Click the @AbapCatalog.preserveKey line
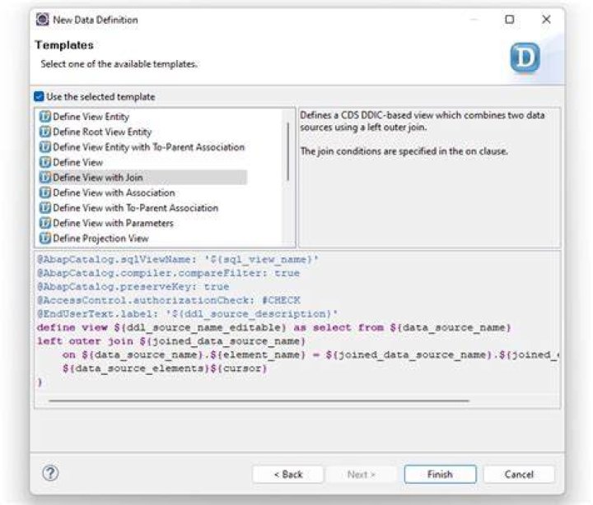The width and height of the screenshot is (593, 505). tap(133, 287)
